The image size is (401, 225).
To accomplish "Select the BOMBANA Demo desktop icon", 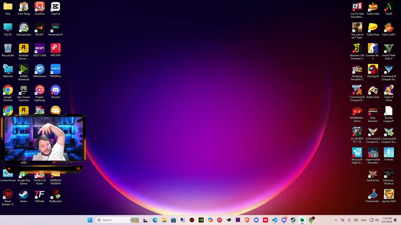I will [x=357, y=115].
